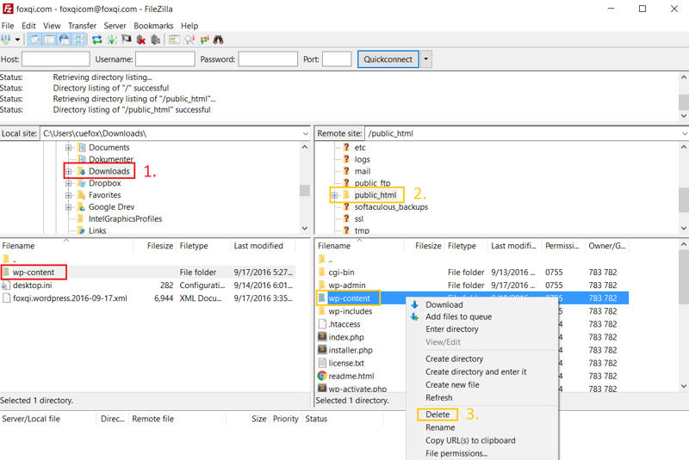Open Quickconnect history dropdown arrow
Image resolution: width=689 pixels, height=460 pixels.
tap(426, 59)
